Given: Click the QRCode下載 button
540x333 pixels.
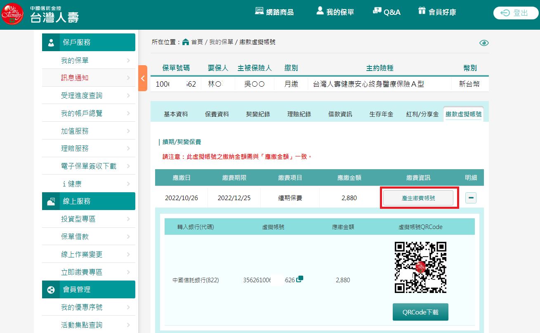Looking at the screenshot, I should pos(420,312).
